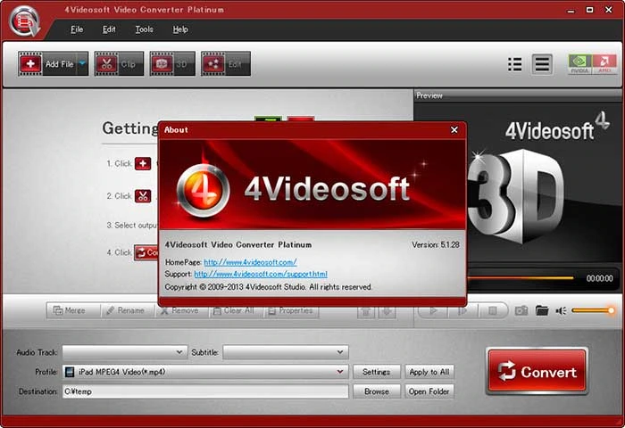Click the Properties button
The image size is (625, 428).
(x=291, y=310)
